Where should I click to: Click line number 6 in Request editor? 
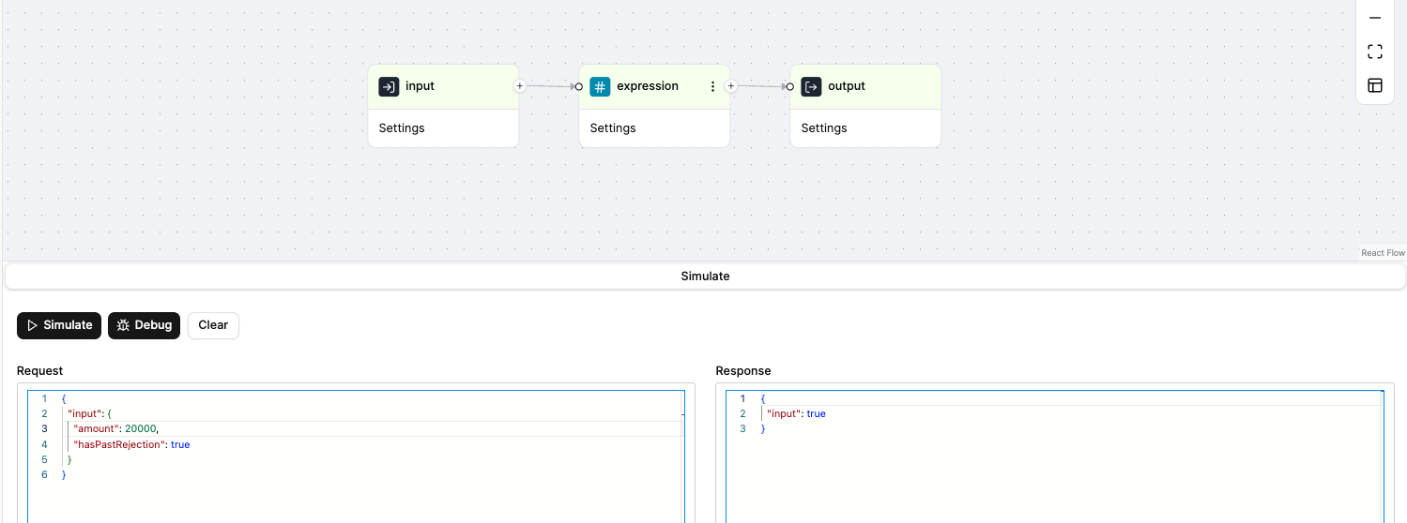[44, 475]
